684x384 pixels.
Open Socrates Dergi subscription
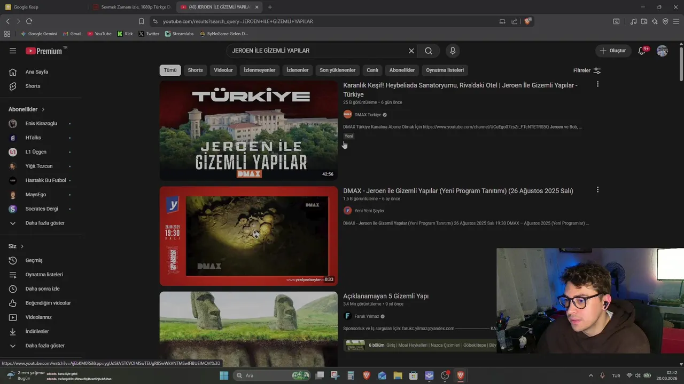pyautogui.click(x=41, y=209)
